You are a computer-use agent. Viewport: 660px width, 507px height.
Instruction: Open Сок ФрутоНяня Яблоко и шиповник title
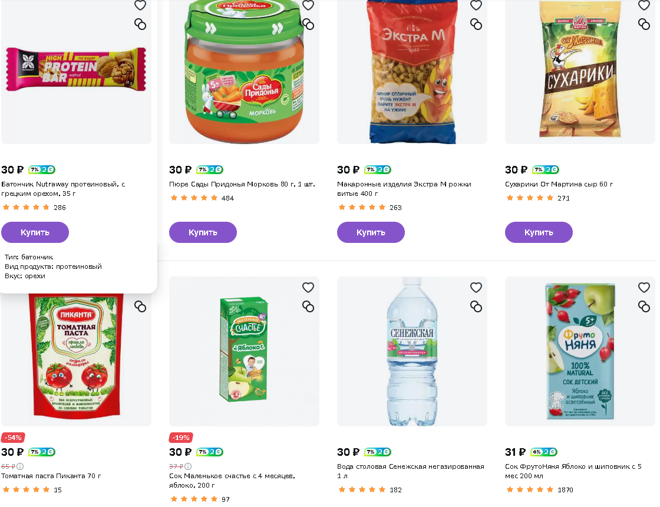click(573, 471)
